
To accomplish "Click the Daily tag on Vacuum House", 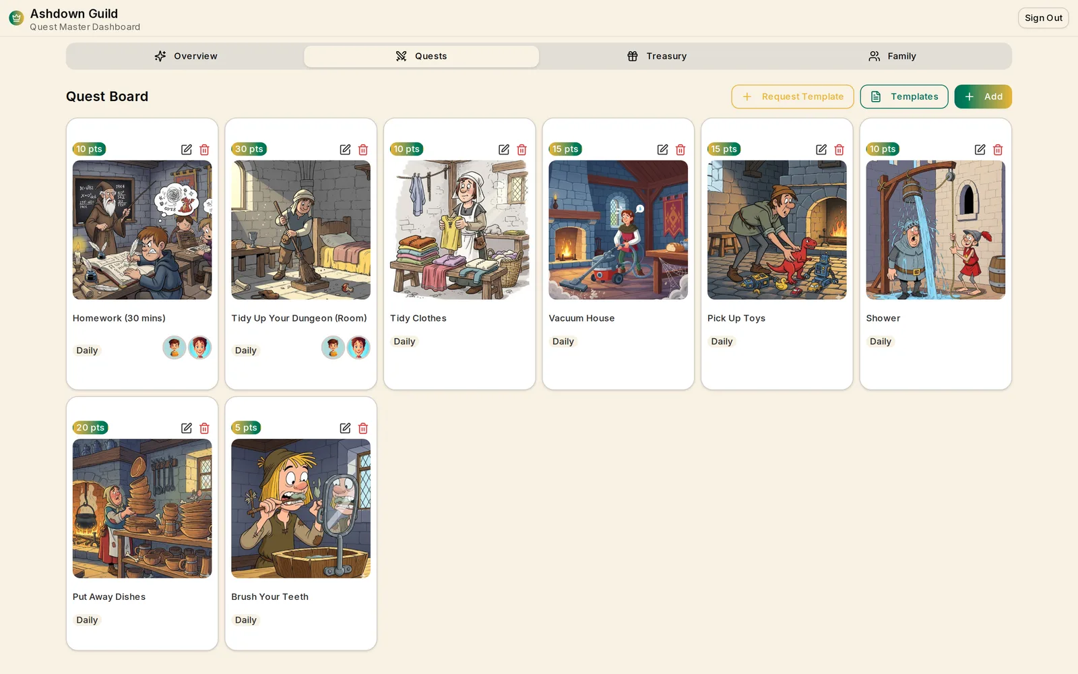I will (563, 342).
